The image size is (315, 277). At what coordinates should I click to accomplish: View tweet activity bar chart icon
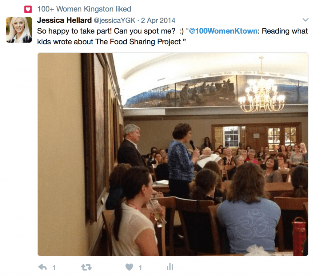(x=170, y=267)
